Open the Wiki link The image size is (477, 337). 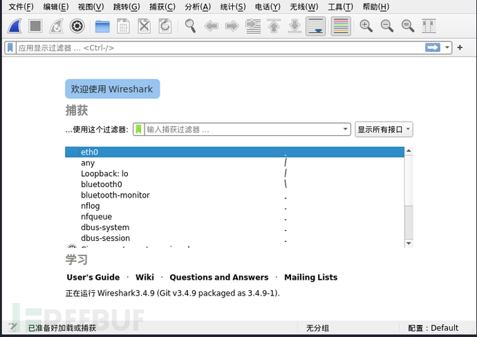(144, 277)
